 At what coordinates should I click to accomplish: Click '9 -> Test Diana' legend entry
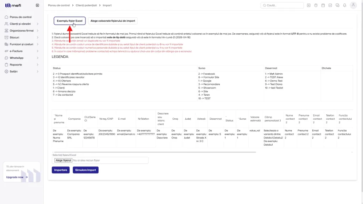click(x=274, y=84)
